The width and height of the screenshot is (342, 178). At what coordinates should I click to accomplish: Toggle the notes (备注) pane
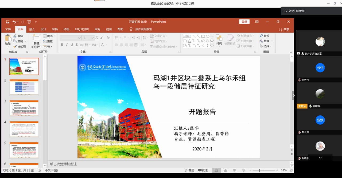(189, 170)
